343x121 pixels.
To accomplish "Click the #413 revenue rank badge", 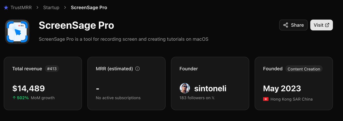I will point(52,69).
